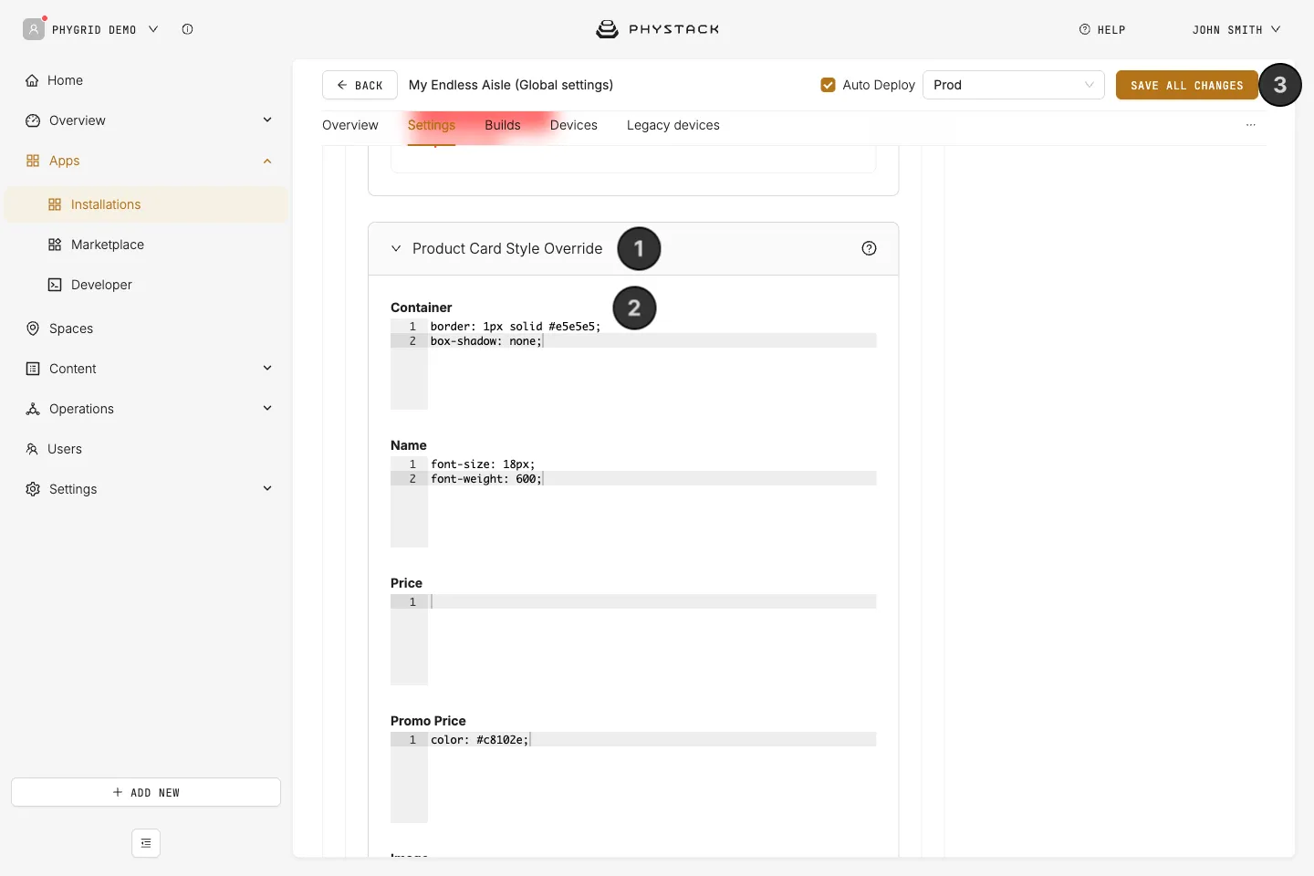Collapse the Apps sidebar submenu chevron
Image resolution: width=1314 pixels, height=876 pixels.
pos(267,161)
